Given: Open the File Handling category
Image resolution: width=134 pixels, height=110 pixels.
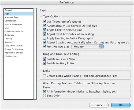Looking at the screenshot, I should pos(10,56).
